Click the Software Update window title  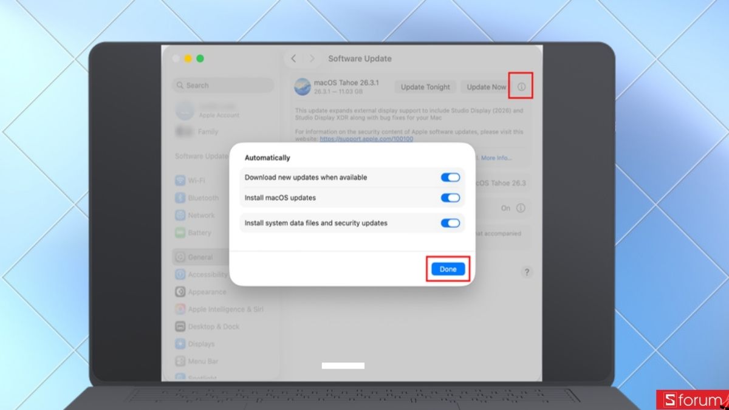(360, 59)
